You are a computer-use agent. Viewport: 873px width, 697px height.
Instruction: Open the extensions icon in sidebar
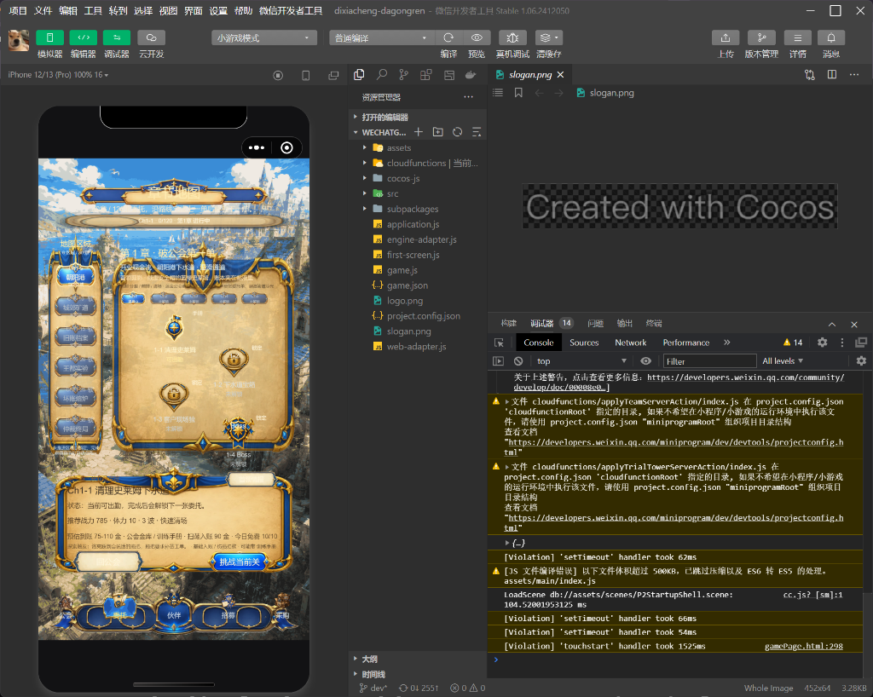[426, 74]
